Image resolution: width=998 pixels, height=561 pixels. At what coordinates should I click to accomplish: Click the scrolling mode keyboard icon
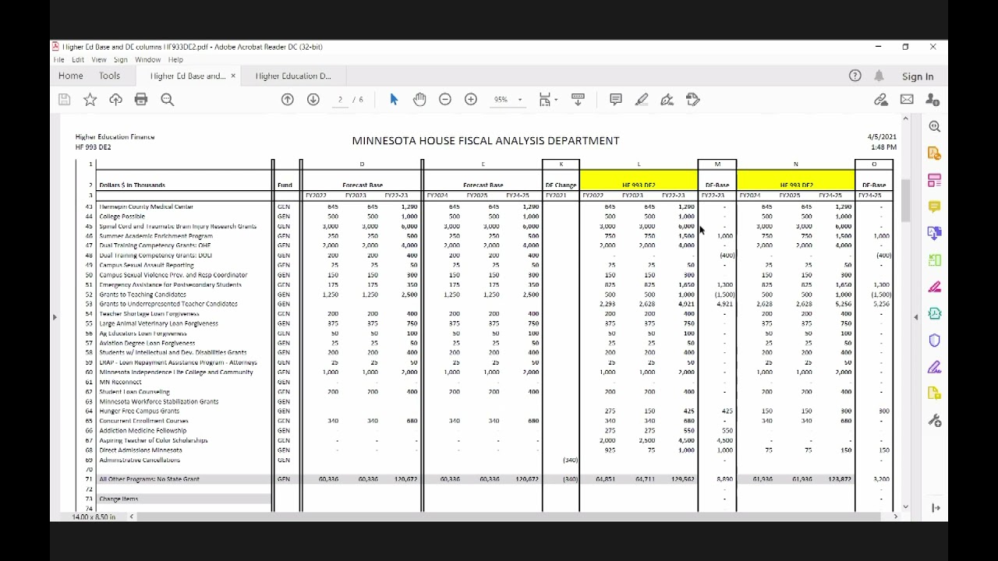click(x=578, y=100)
